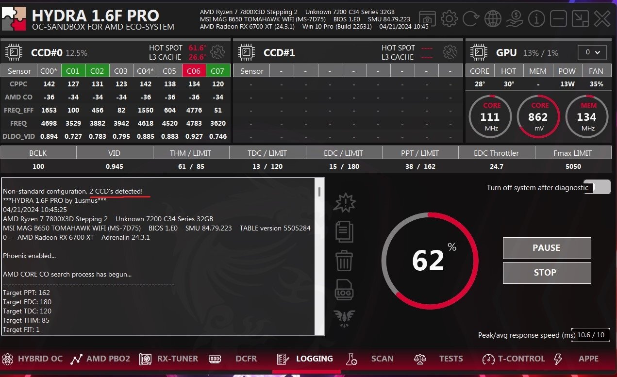Click the BCLK column header
This screenshot has height=377, width=617.
pos(38,153)
